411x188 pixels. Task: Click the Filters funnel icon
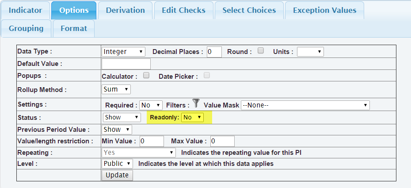[x=196, y=104]
